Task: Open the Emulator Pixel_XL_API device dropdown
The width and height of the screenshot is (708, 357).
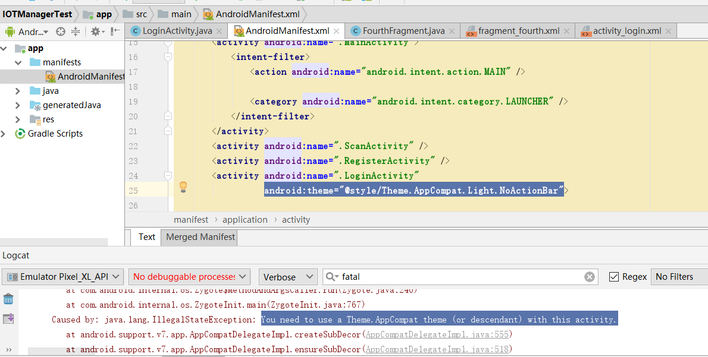Action: coord(62,276)
